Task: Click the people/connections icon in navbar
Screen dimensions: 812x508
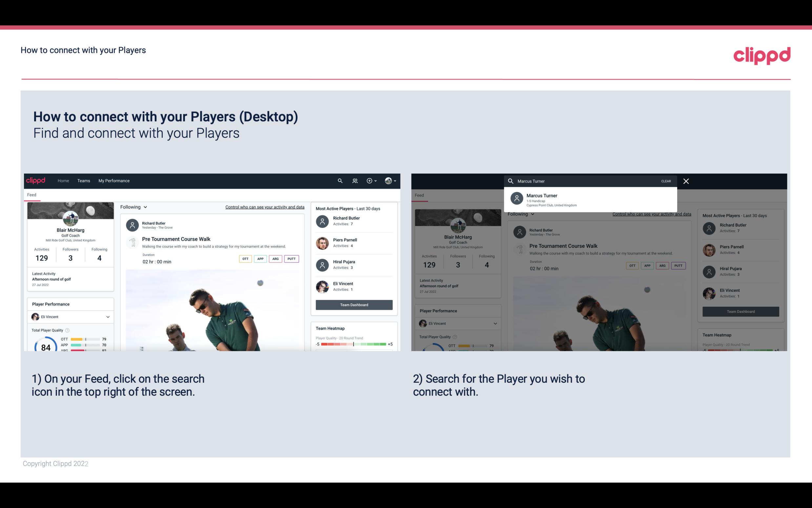Action: 354,180
